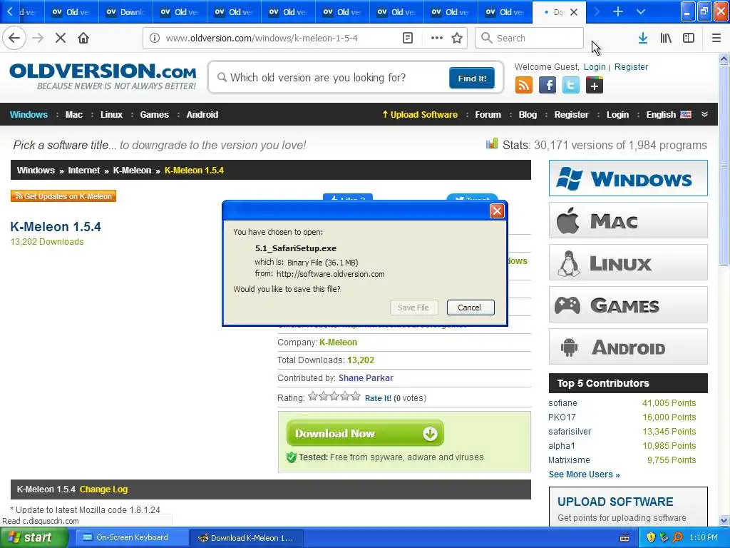
Task: Click the security shield tray icon
Action: pyautogui.click(x=651, y=537)
